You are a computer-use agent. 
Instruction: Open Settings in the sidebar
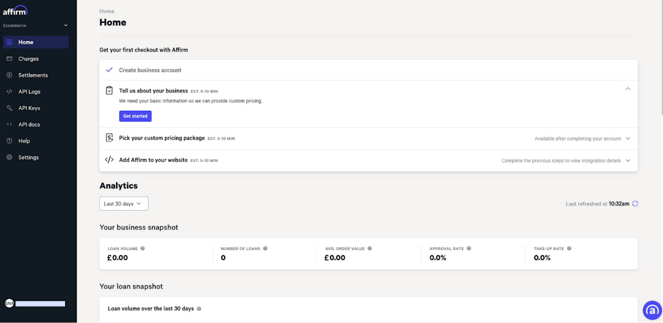pos(36,157)
